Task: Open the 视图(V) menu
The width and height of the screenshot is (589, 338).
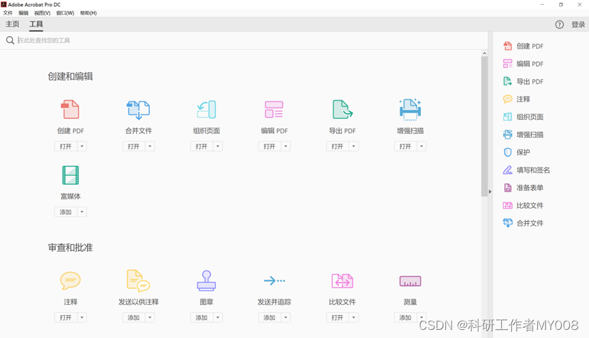Action: pos(42,13)
